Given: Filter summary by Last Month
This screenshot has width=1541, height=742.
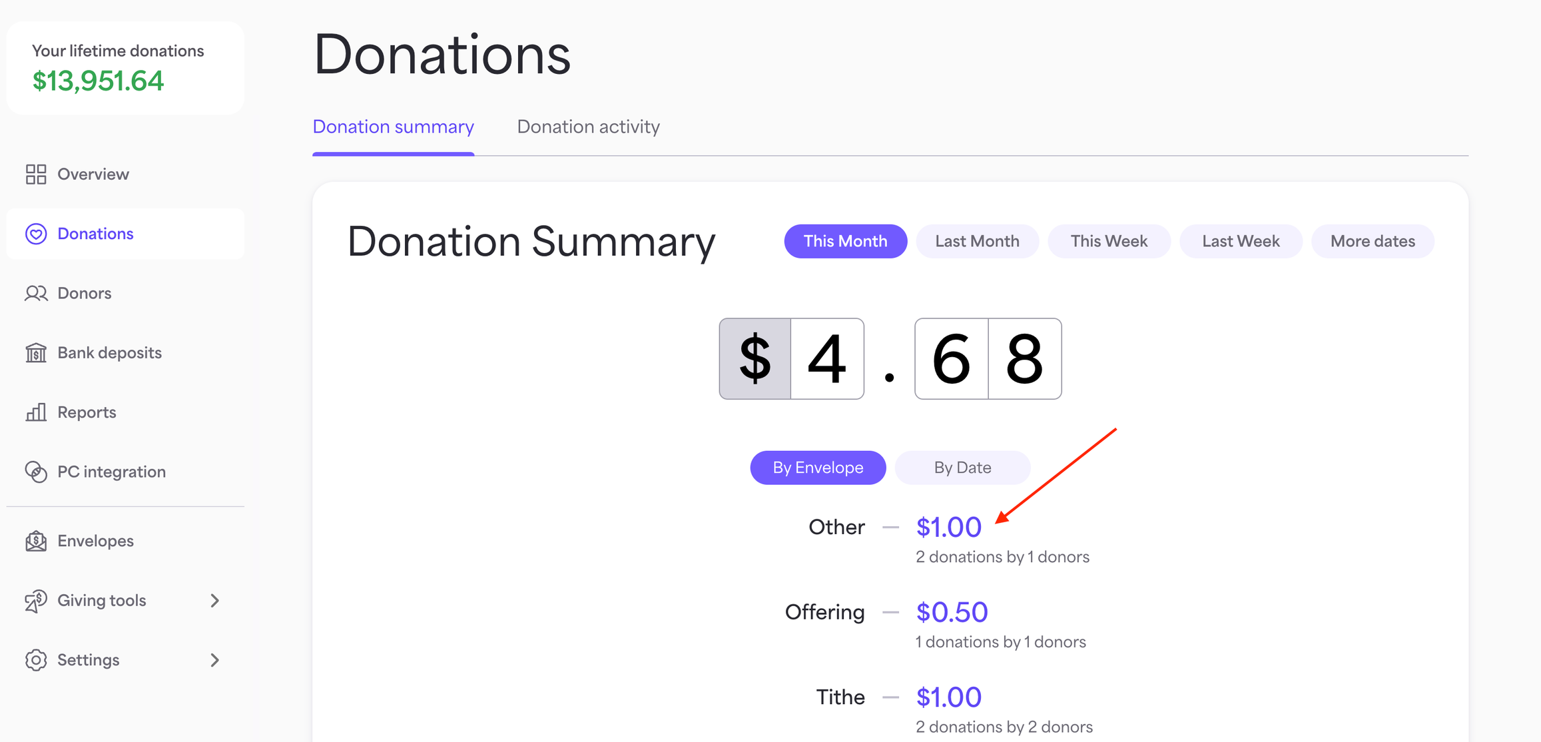Looking at the screenshot, I should pyautogui.click(x=977, y=241).
